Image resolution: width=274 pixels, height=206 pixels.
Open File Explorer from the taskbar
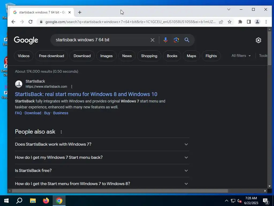[33, 201]
